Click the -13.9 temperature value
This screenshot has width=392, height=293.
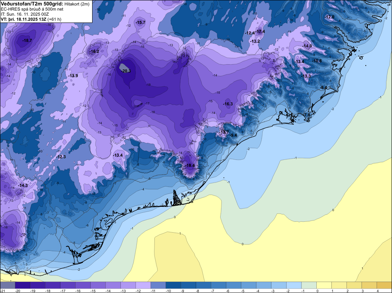[73, 76]
